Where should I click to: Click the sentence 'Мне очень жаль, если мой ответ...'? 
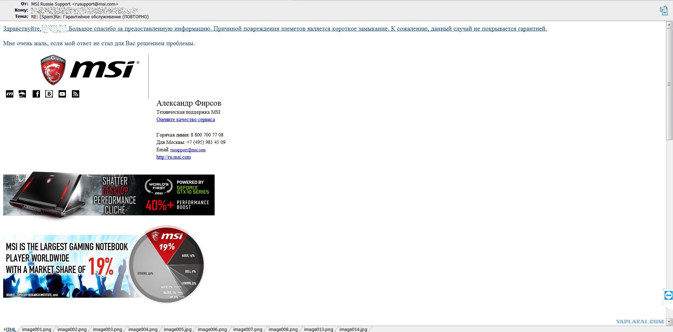pos(99,44)
